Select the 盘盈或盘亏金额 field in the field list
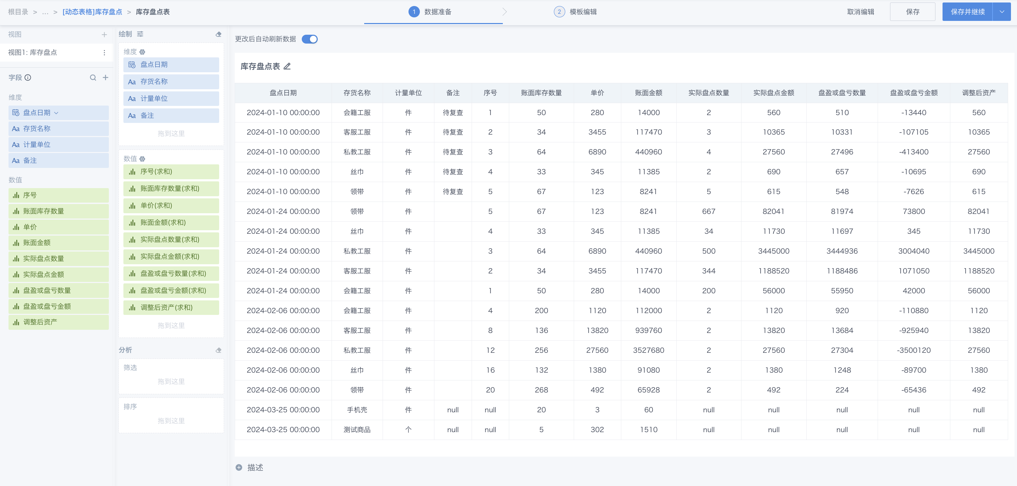1017x486 pixels. 59,306
